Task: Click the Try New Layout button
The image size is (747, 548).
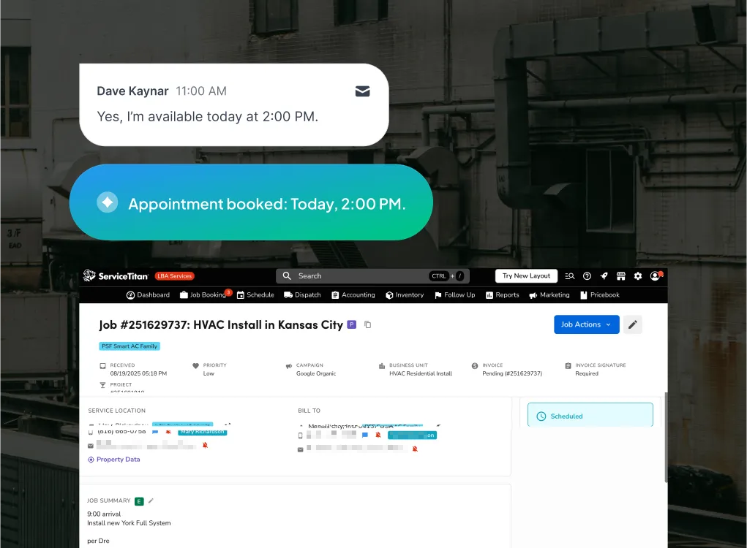Action: coord(526,276)
